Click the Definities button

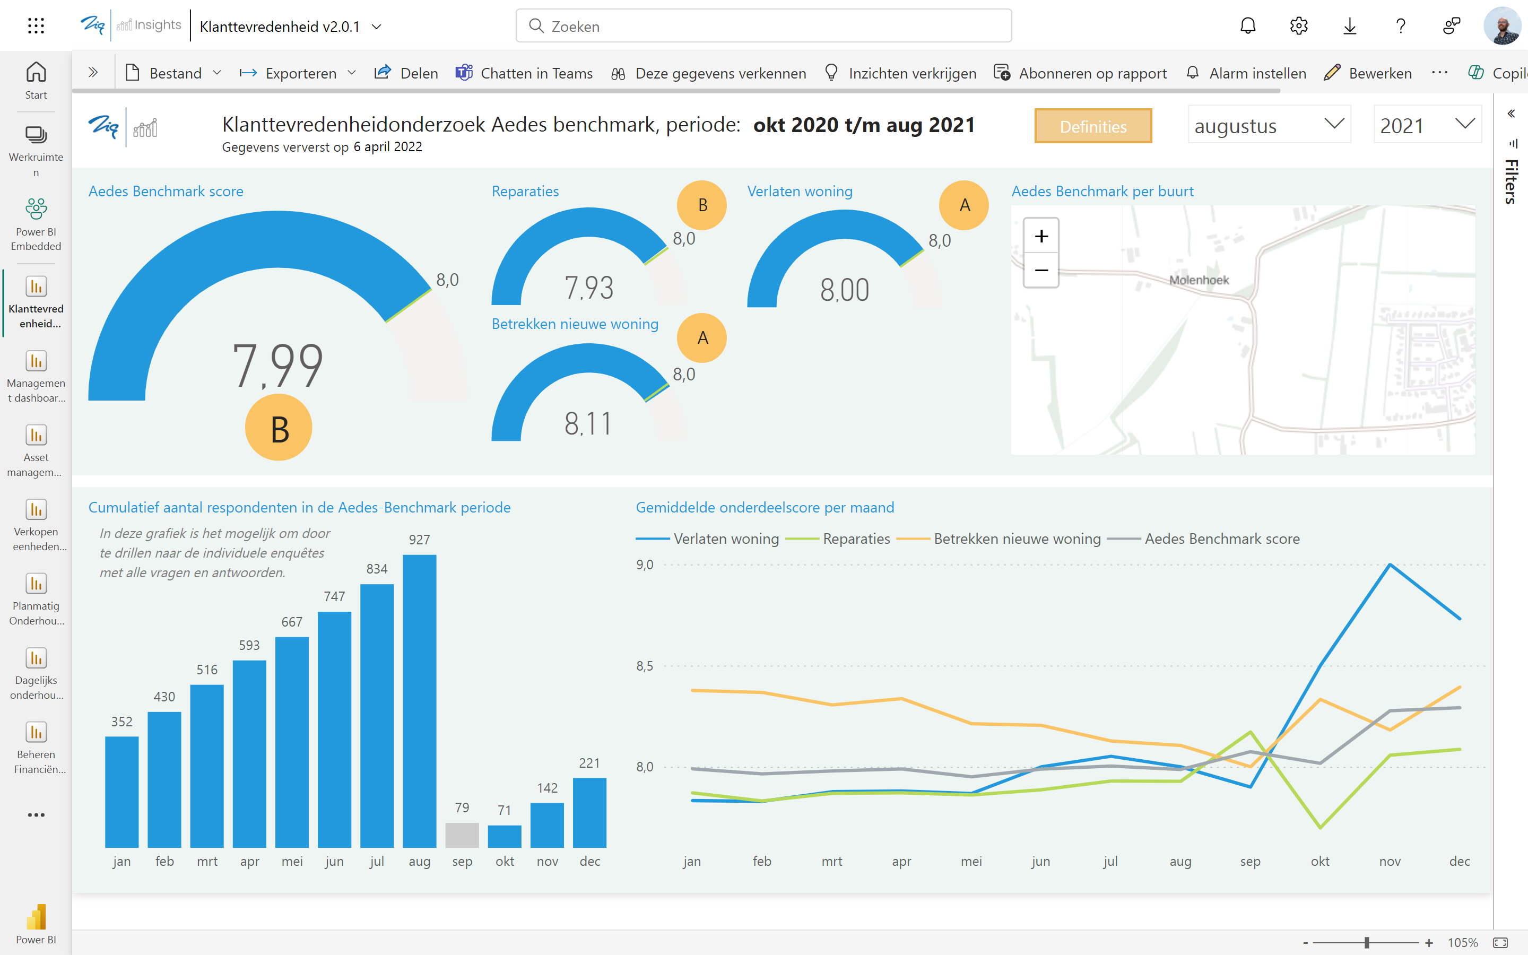1093,126
